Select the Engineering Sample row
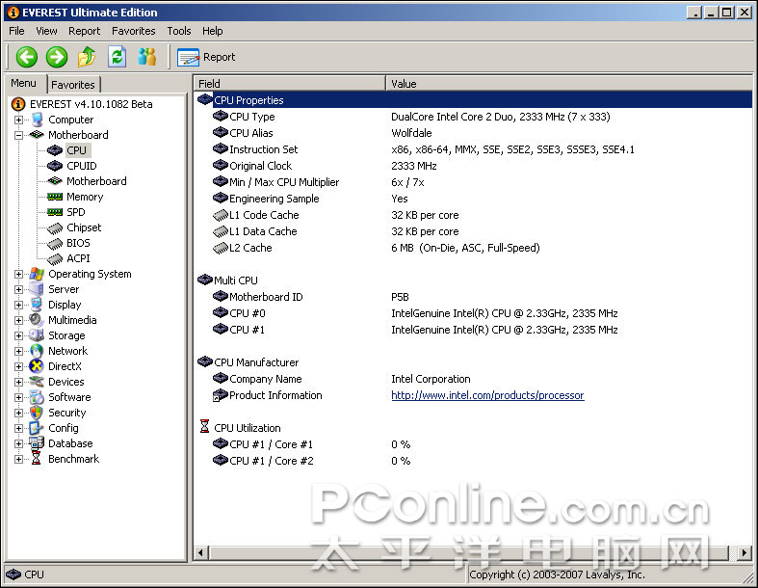The image size is (758, 588). coord(474,199)
